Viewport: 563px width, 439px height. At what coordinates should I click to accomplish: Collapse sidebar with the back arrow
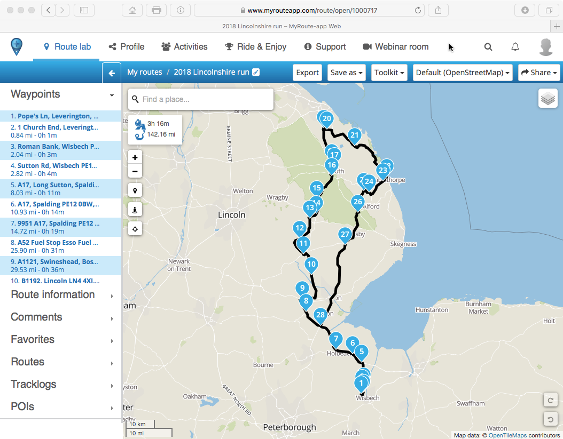click(x=112, y=73)
